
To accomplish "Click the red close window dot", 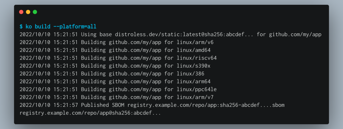I will 21,12.
